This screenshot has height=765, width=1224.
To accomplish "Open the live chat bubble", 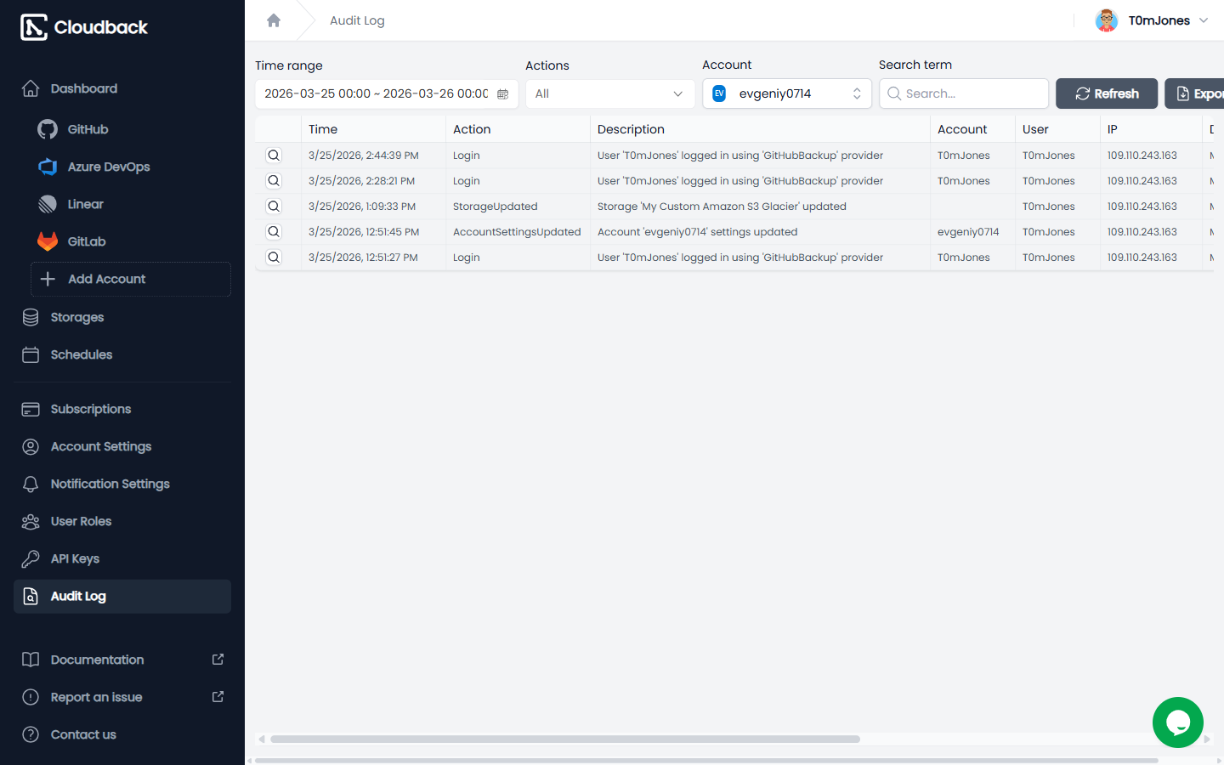I will (1178, 722).
